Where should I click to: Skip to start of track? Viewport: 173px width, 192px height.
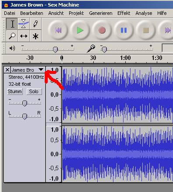(58, 30)
